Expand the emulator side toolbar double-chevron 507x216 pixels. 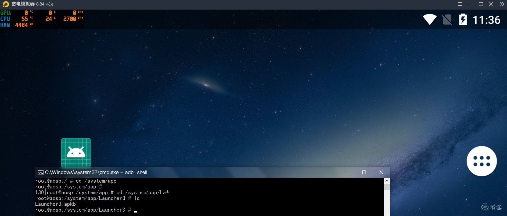(502, 4)
